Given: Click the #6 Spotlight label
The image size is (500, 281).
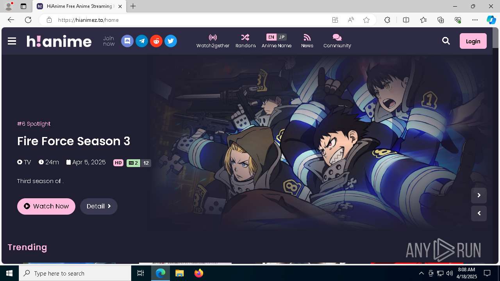Looking at the screenshot, I should pyautogui.click(x=34, y=124).
